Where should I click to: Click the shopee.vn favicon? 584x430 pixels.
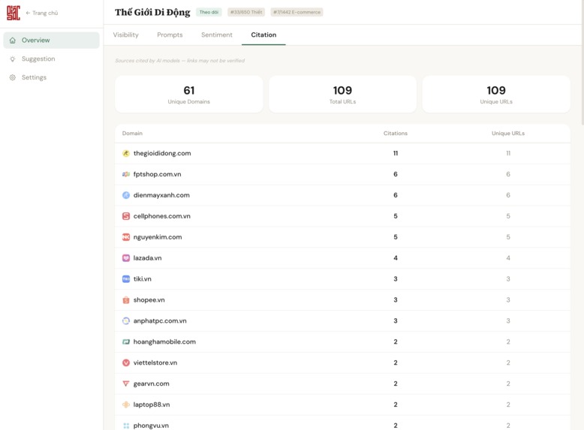click(126, 299)
